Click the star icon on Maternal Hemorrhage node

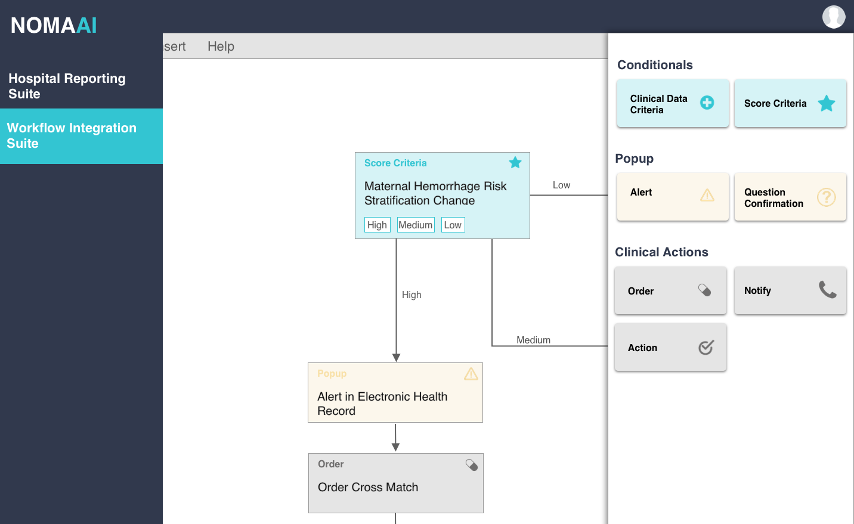pyautogui.click(x=515, y=162)
